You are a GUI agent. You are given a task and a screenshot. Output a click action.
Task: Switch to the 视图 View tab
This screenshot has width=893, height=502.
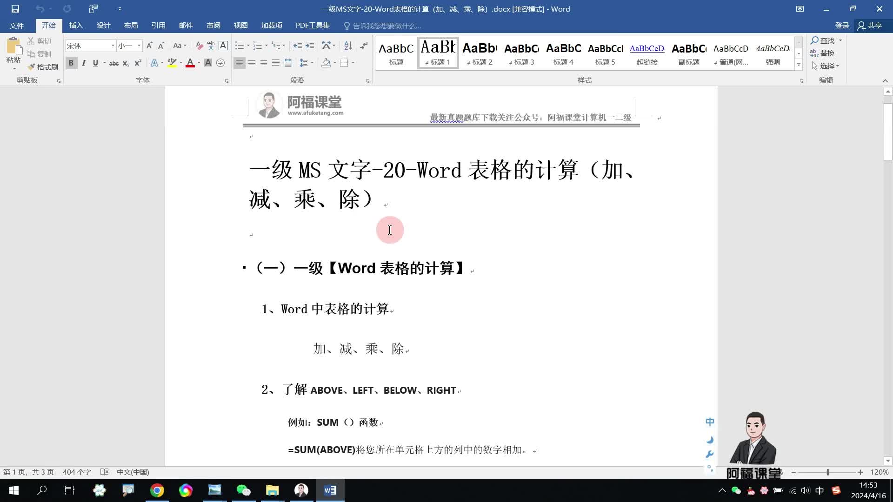(x=240, y=26)
